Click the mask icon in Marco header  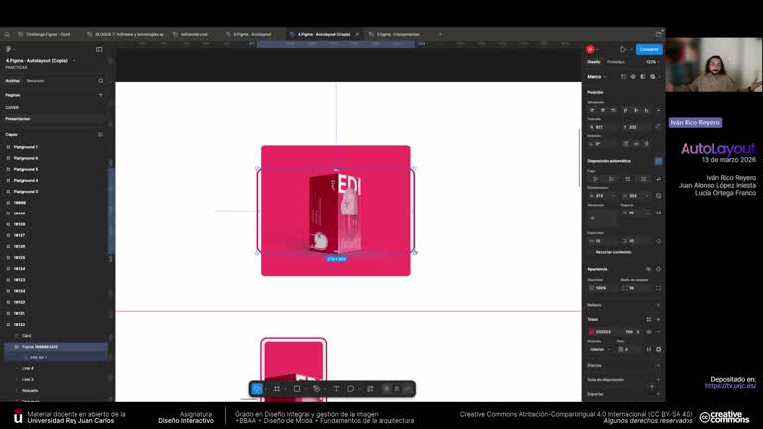643,77
